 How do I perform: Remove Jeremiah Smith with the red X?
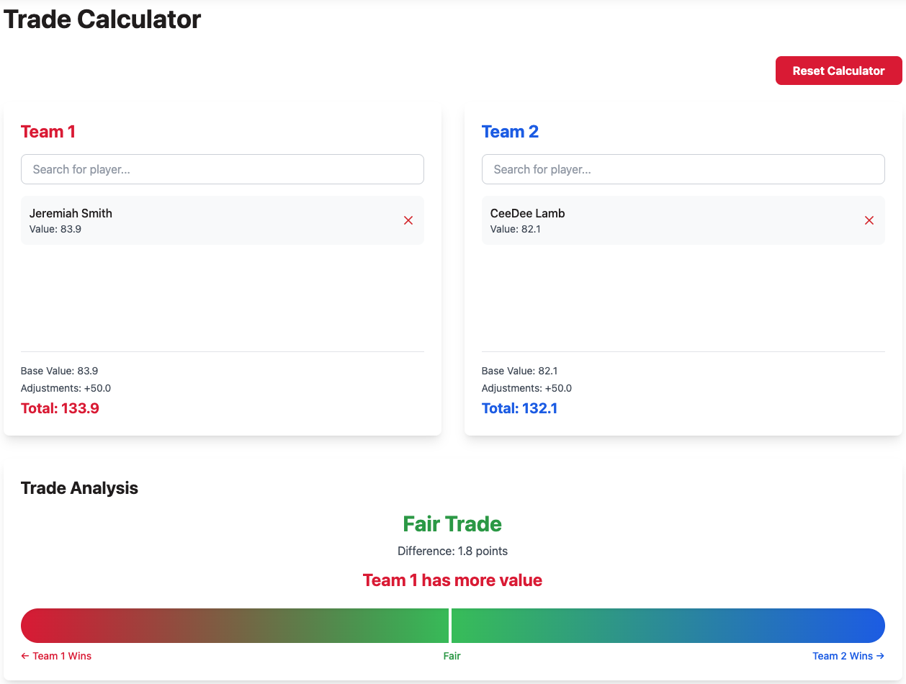408,220
